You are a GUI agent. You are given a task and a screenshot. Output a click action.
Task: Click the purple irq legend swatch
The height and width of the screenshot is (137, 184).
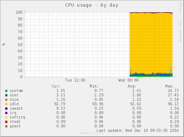tap(6, 113)
